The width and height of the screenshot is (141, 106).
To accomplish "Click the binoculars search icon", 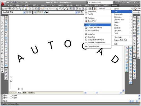I will (x=114, y=2).
